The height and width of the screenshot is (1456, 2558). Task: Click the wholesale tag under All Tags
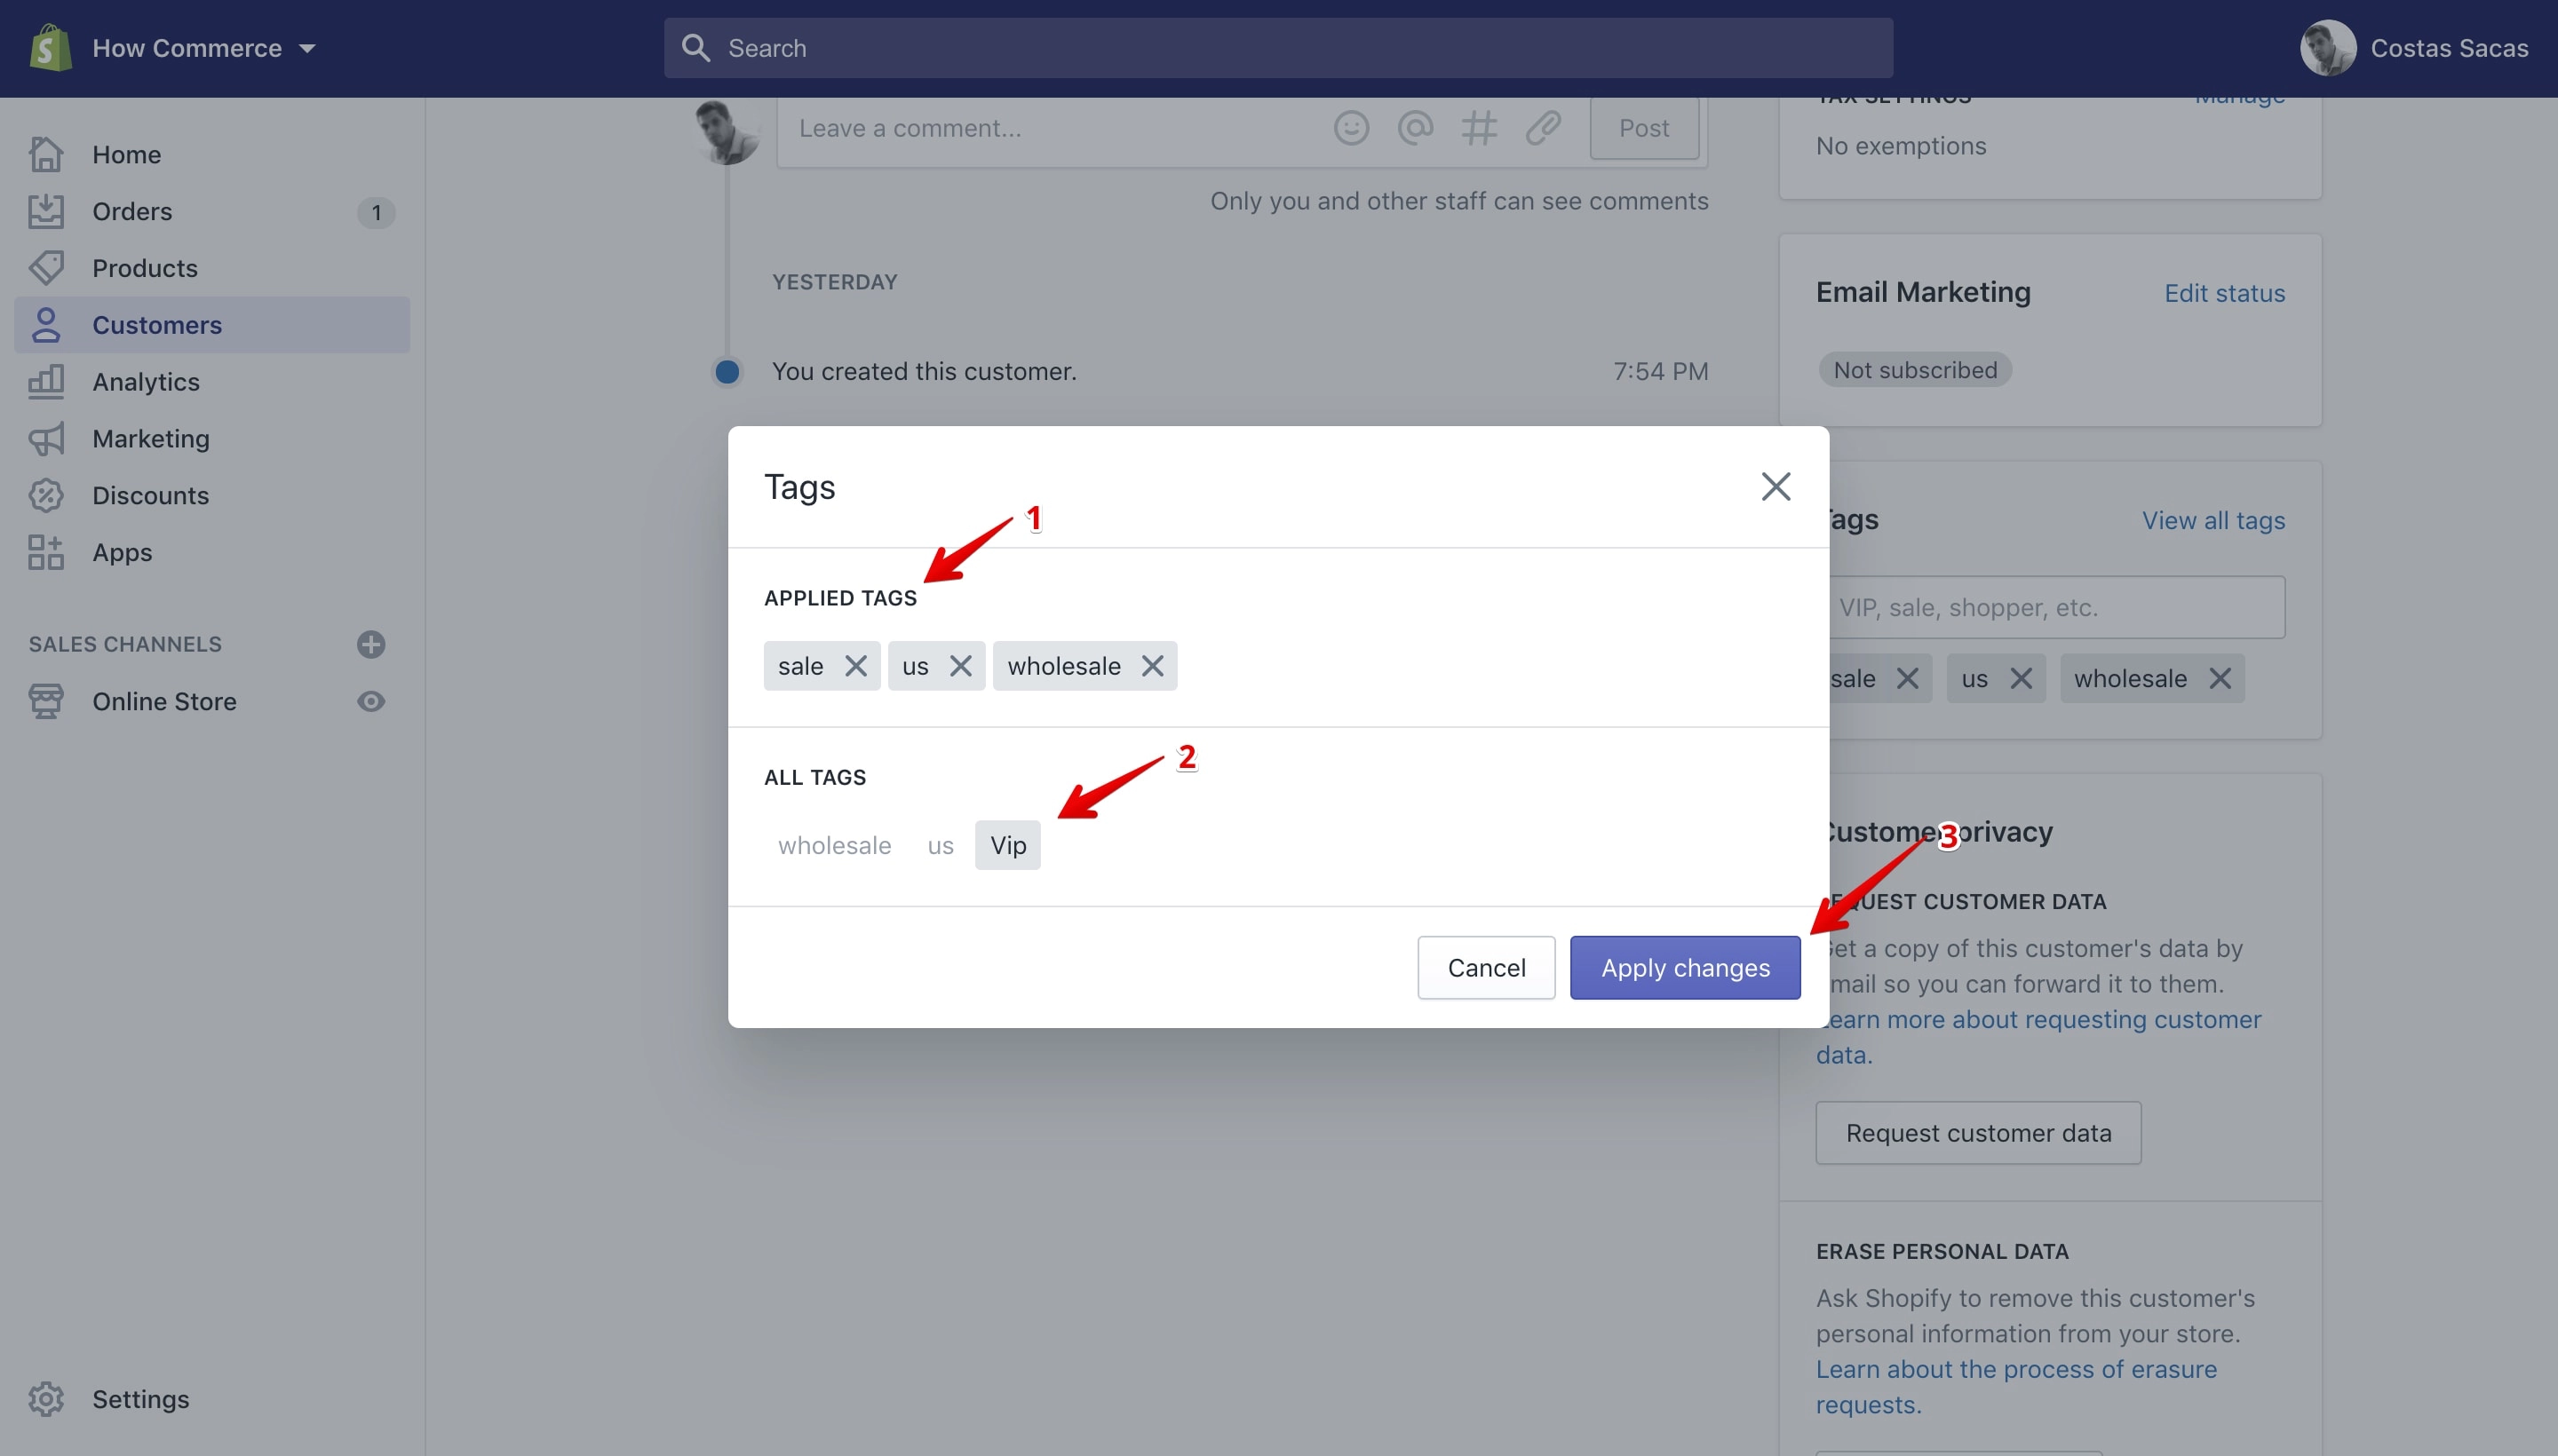tap(834, 845)
